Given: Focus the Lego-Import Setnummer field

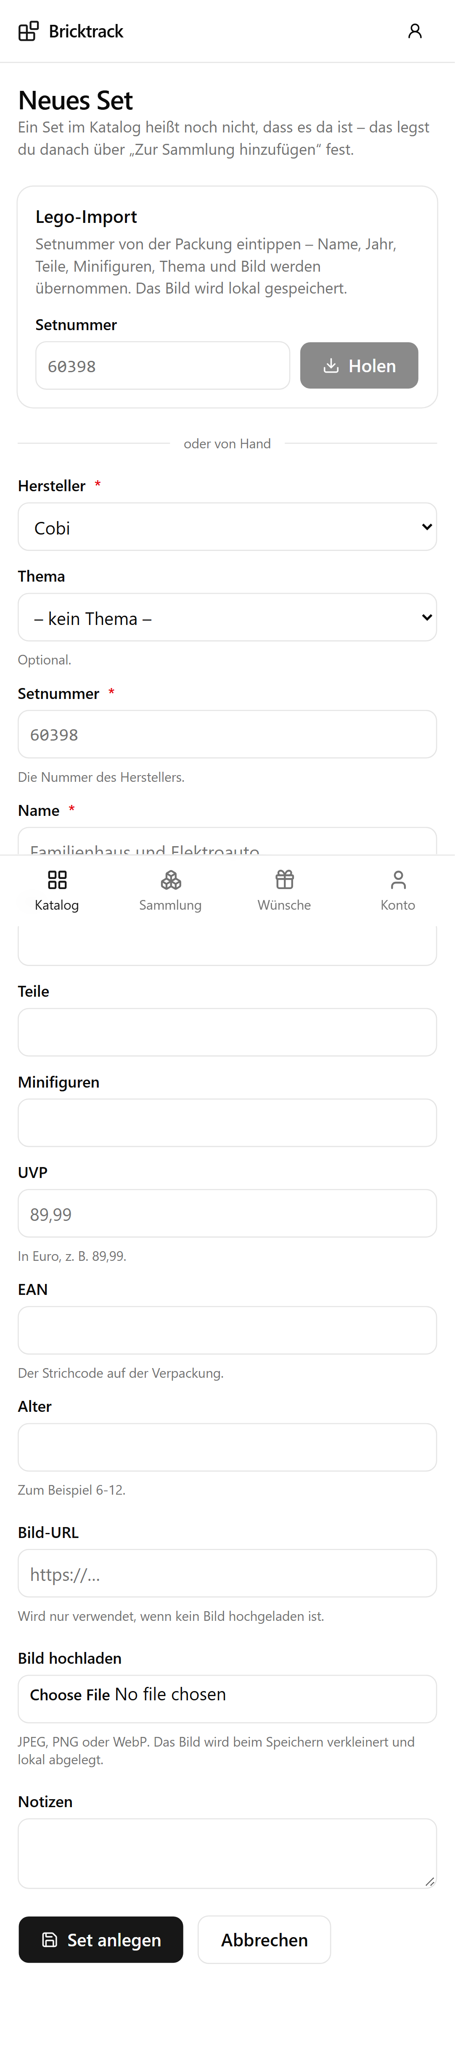Looking at the screenshot, I should (162, 365).
